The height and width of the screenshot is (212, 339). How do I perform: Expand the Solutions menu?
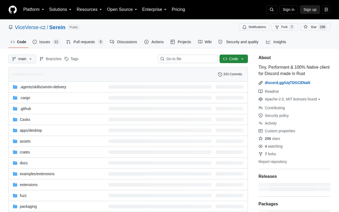coord(60,10)
